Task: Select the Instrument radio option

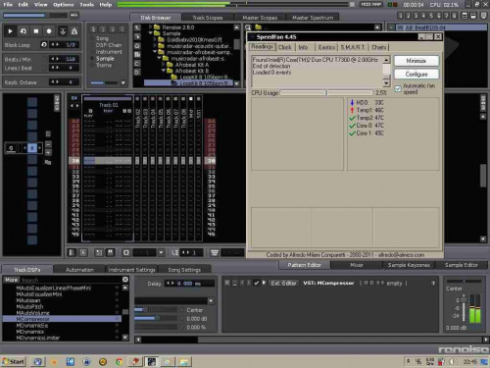Action: tap(92, 52)
